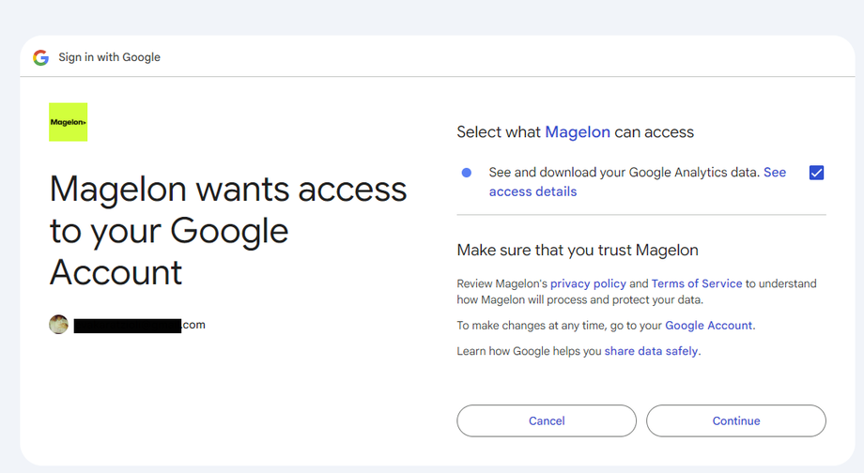This screenshot has height=473, width=864.
Task: Click 'See and download your Google Analytics data' text
Action: click(x=625, y=173)
